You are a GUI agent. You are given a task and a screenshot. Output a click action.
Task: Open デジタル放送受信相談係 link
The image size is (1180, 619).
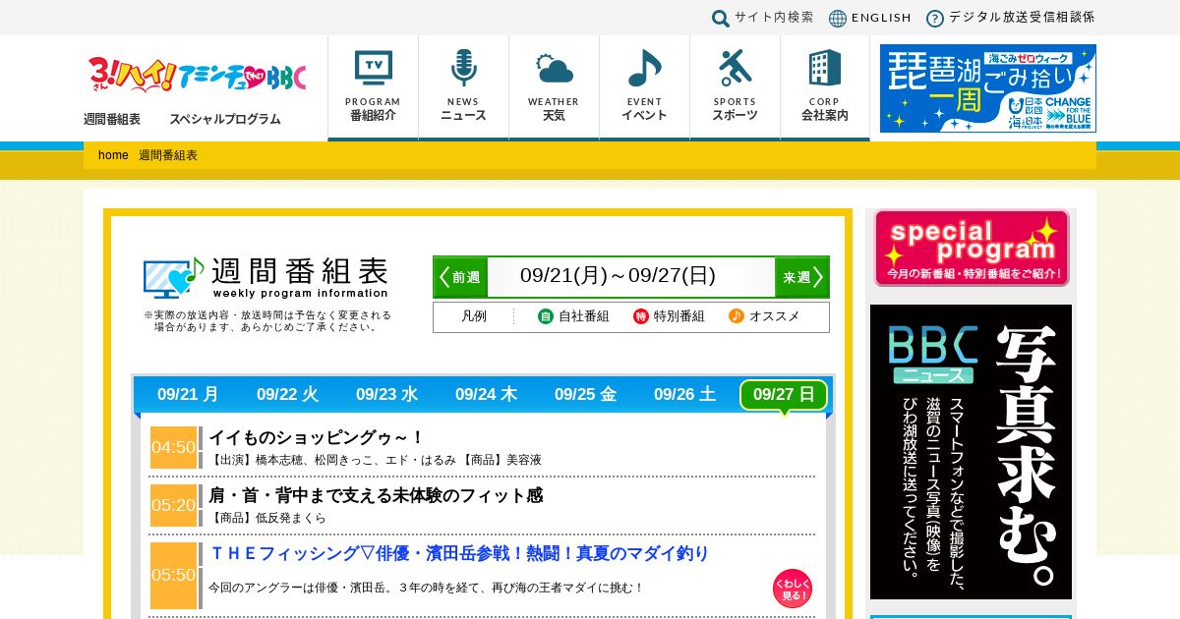(1022, 17)
